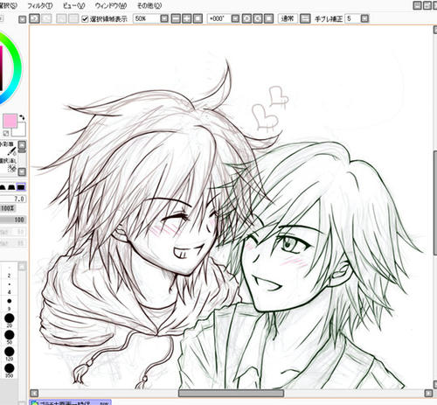Toggle the 選択範囲表示 checkbox
This screenshot has width=437, height=405.
pos(85,19)
